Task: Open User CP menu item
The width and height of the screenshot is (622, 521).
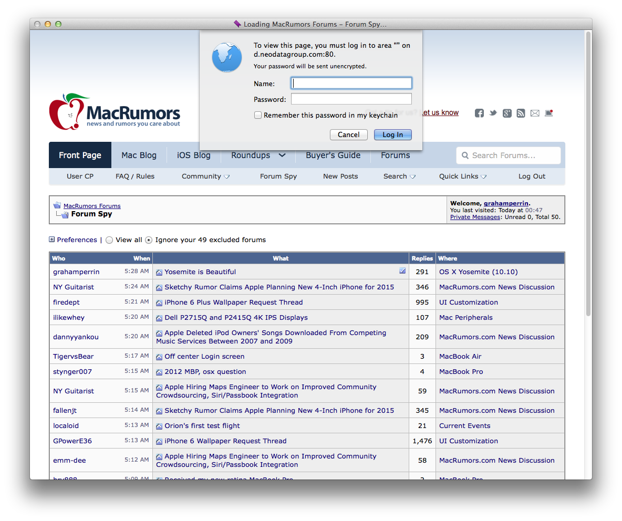Action: click(80, 176)
